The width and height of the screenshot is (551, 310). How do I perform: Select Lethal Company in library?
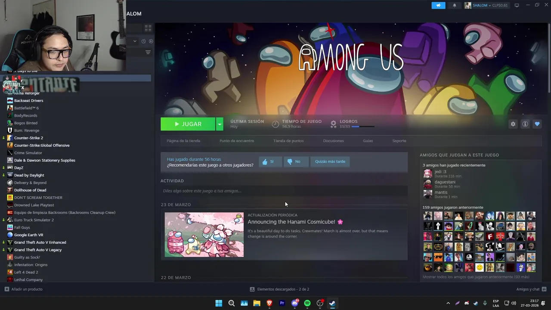(28, 280)
